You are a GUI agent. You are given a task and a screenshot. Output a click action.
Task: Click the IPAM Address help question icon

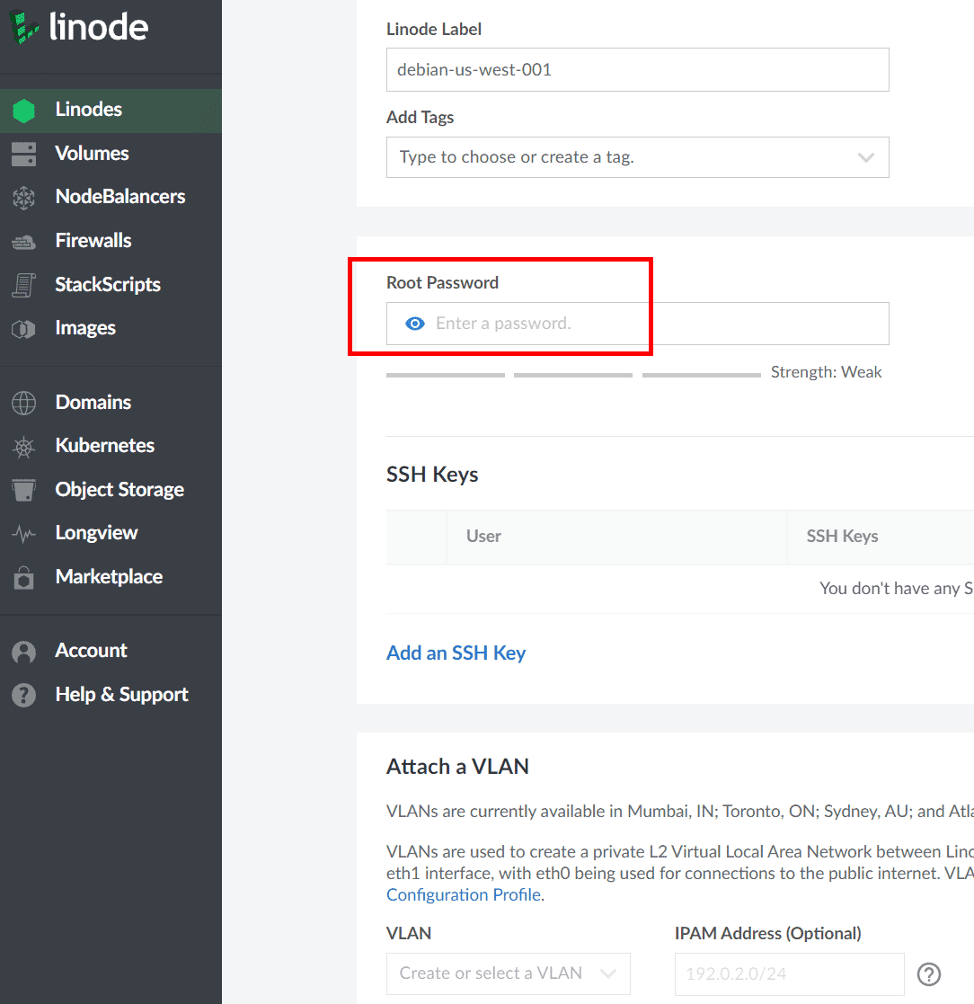pyautogui.click(x=929, y=973)
